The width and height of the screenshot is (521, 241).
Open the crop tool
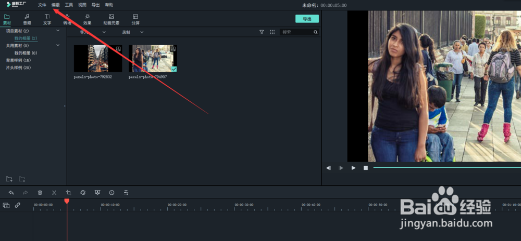(68, 192)
